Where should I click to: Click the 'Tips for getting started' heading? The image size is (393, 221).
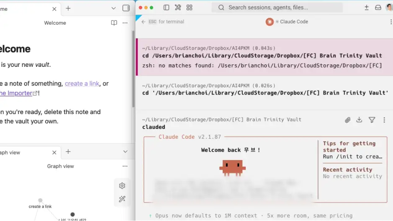pyautogui.click(x=349, y=147)
